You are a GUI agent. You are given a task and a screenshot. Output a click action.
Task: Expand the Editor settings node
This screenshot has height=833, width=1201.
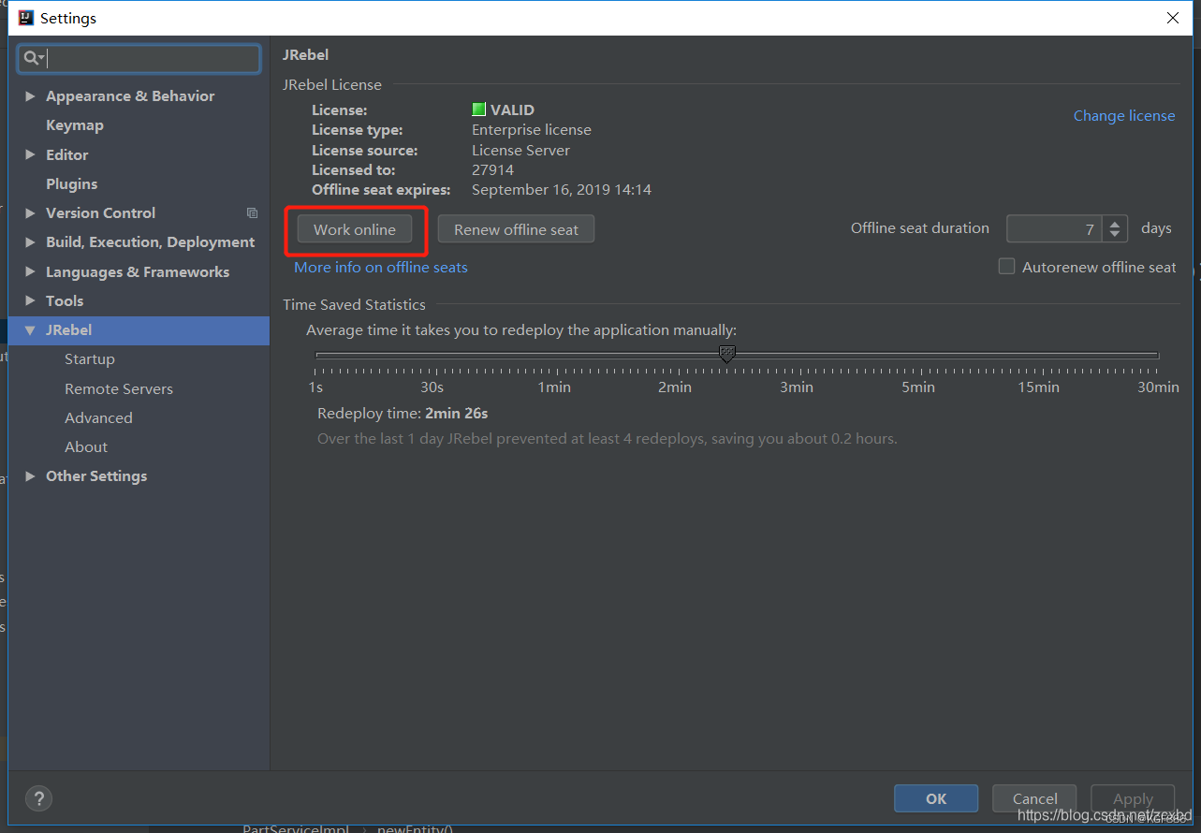pyautogui.click(x=31, y=155)
